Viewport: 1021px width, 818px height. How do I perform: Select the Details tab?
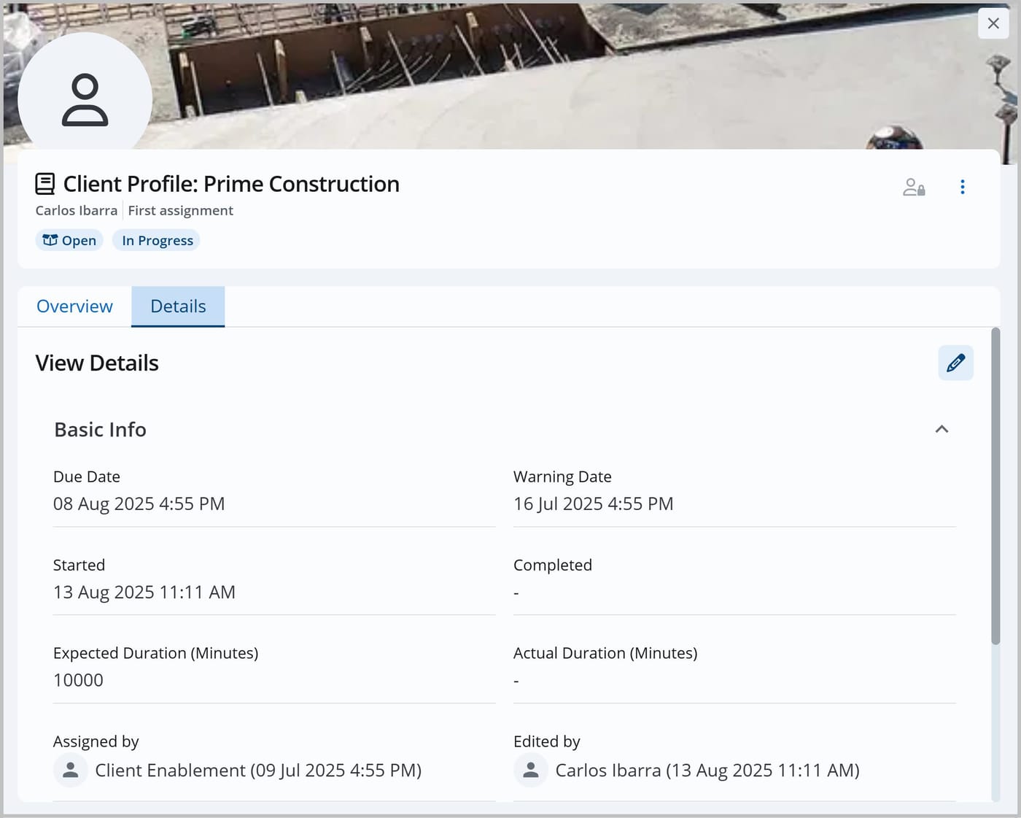pos(178,306)
